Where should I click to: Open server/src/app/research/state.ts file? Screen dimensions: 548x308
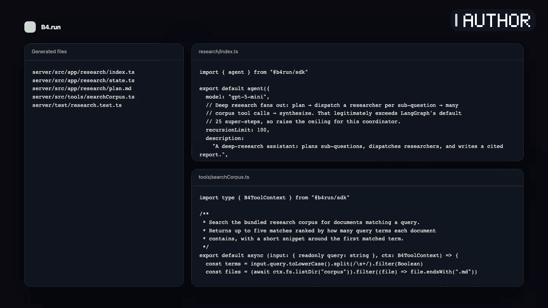83,80
